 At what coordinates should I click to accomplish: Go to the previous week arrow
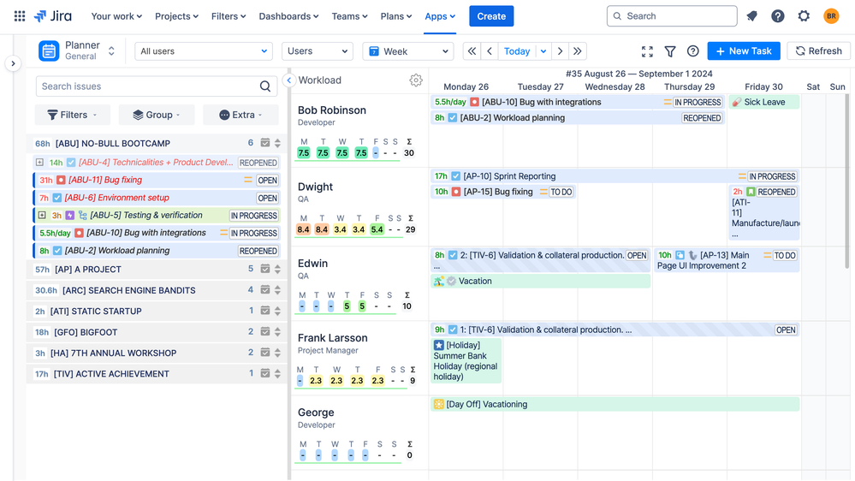click(490, 50)
